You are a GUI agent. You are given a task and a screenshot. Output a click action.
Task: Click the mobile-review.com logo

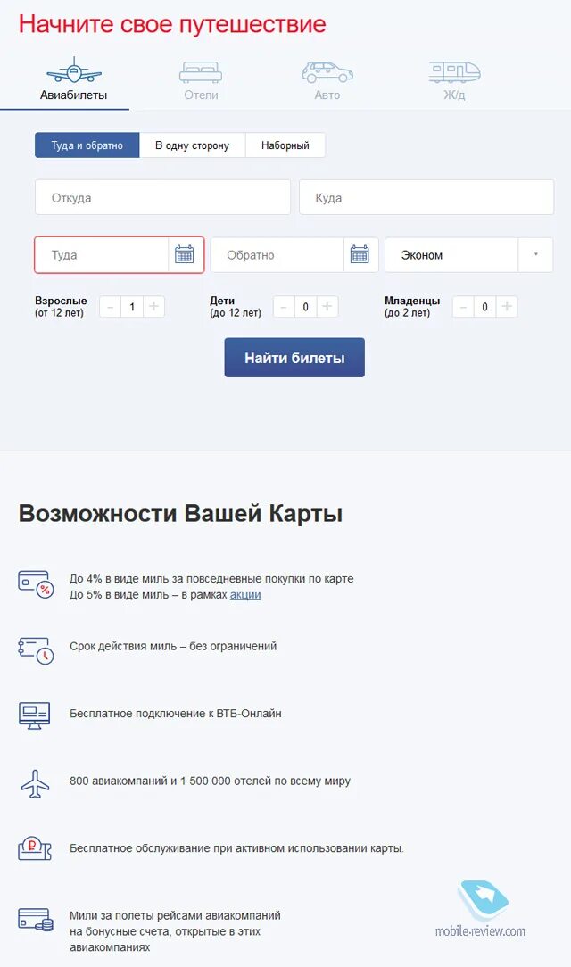pos(480,910)
